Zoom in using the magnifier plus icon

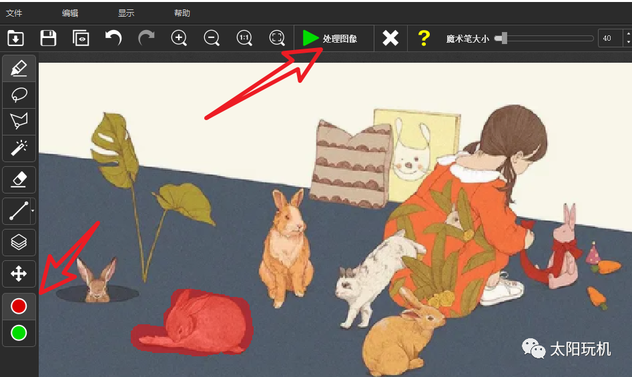point(179,38)
